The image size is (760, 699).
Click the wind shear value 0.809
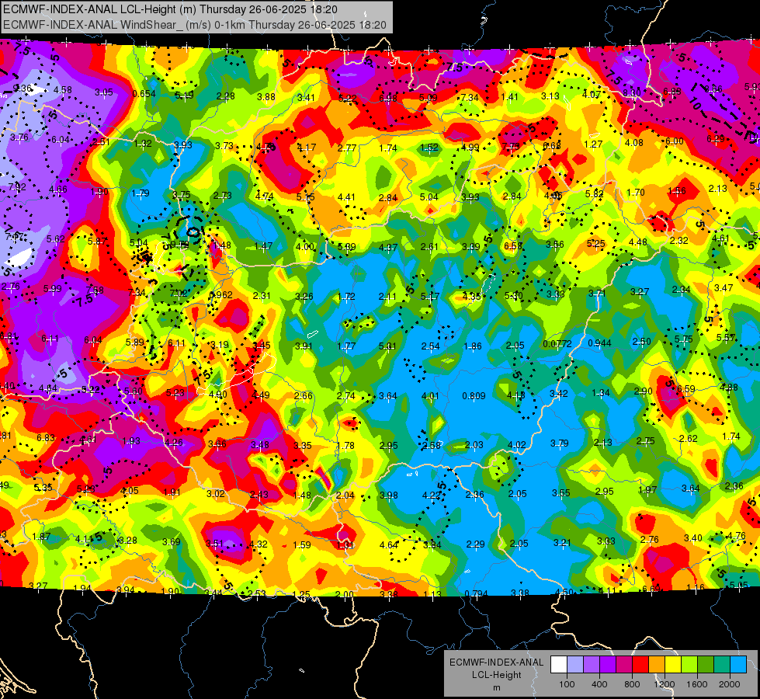[474, 396]
